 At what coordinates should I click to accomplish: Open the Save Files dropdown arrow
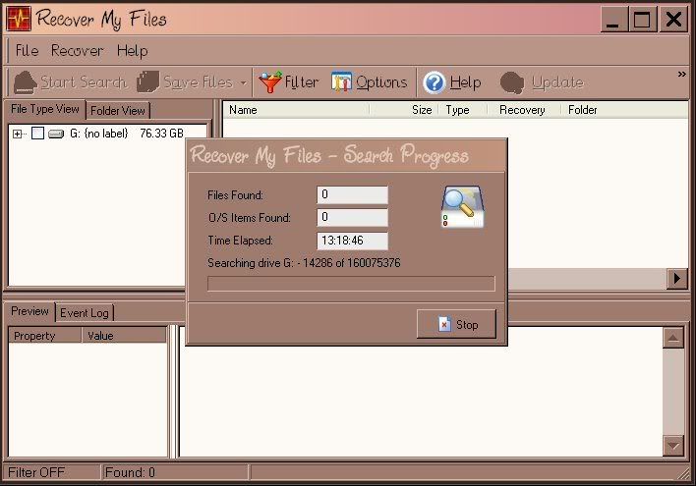pyautogui.click(x=243, y=82)
